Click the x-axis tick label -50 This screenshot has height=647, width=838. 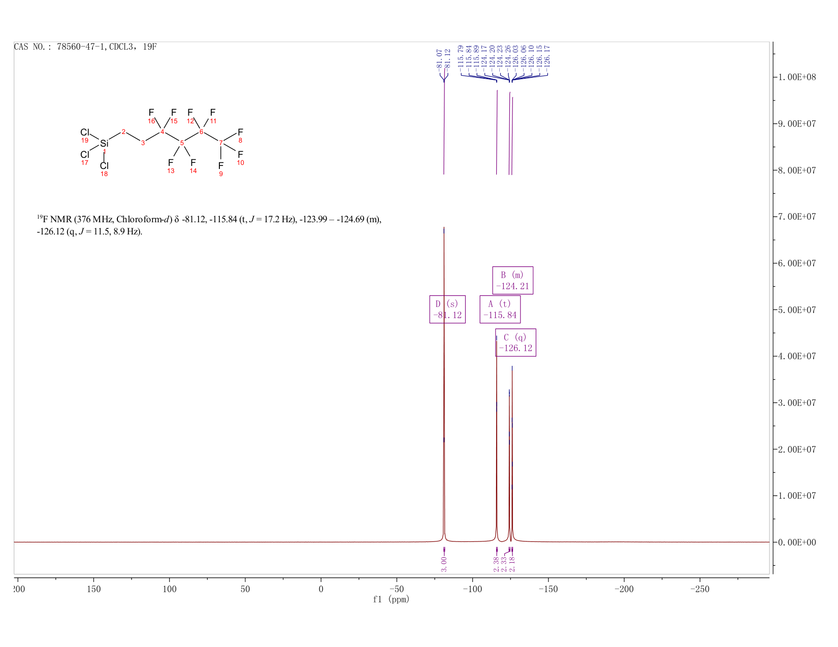click(x=397, y=589)
